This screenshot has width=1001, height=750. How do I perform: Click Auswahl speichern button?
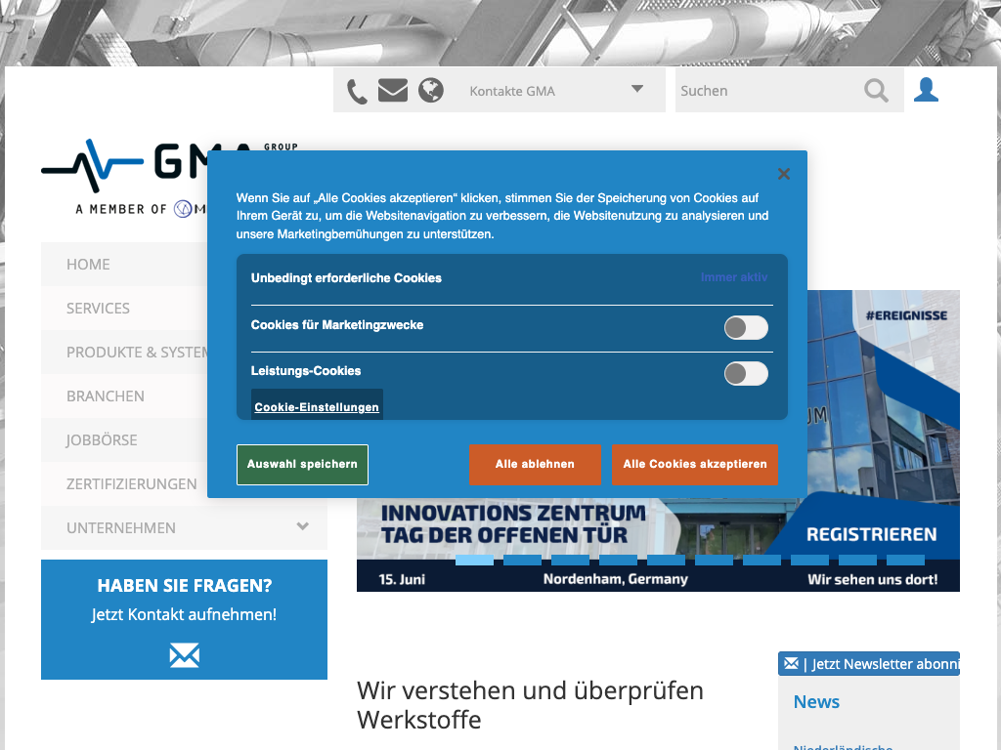[303, 464]
